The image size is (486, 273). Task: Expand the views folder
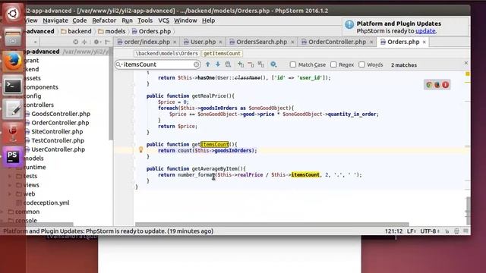tap(10, 185)
